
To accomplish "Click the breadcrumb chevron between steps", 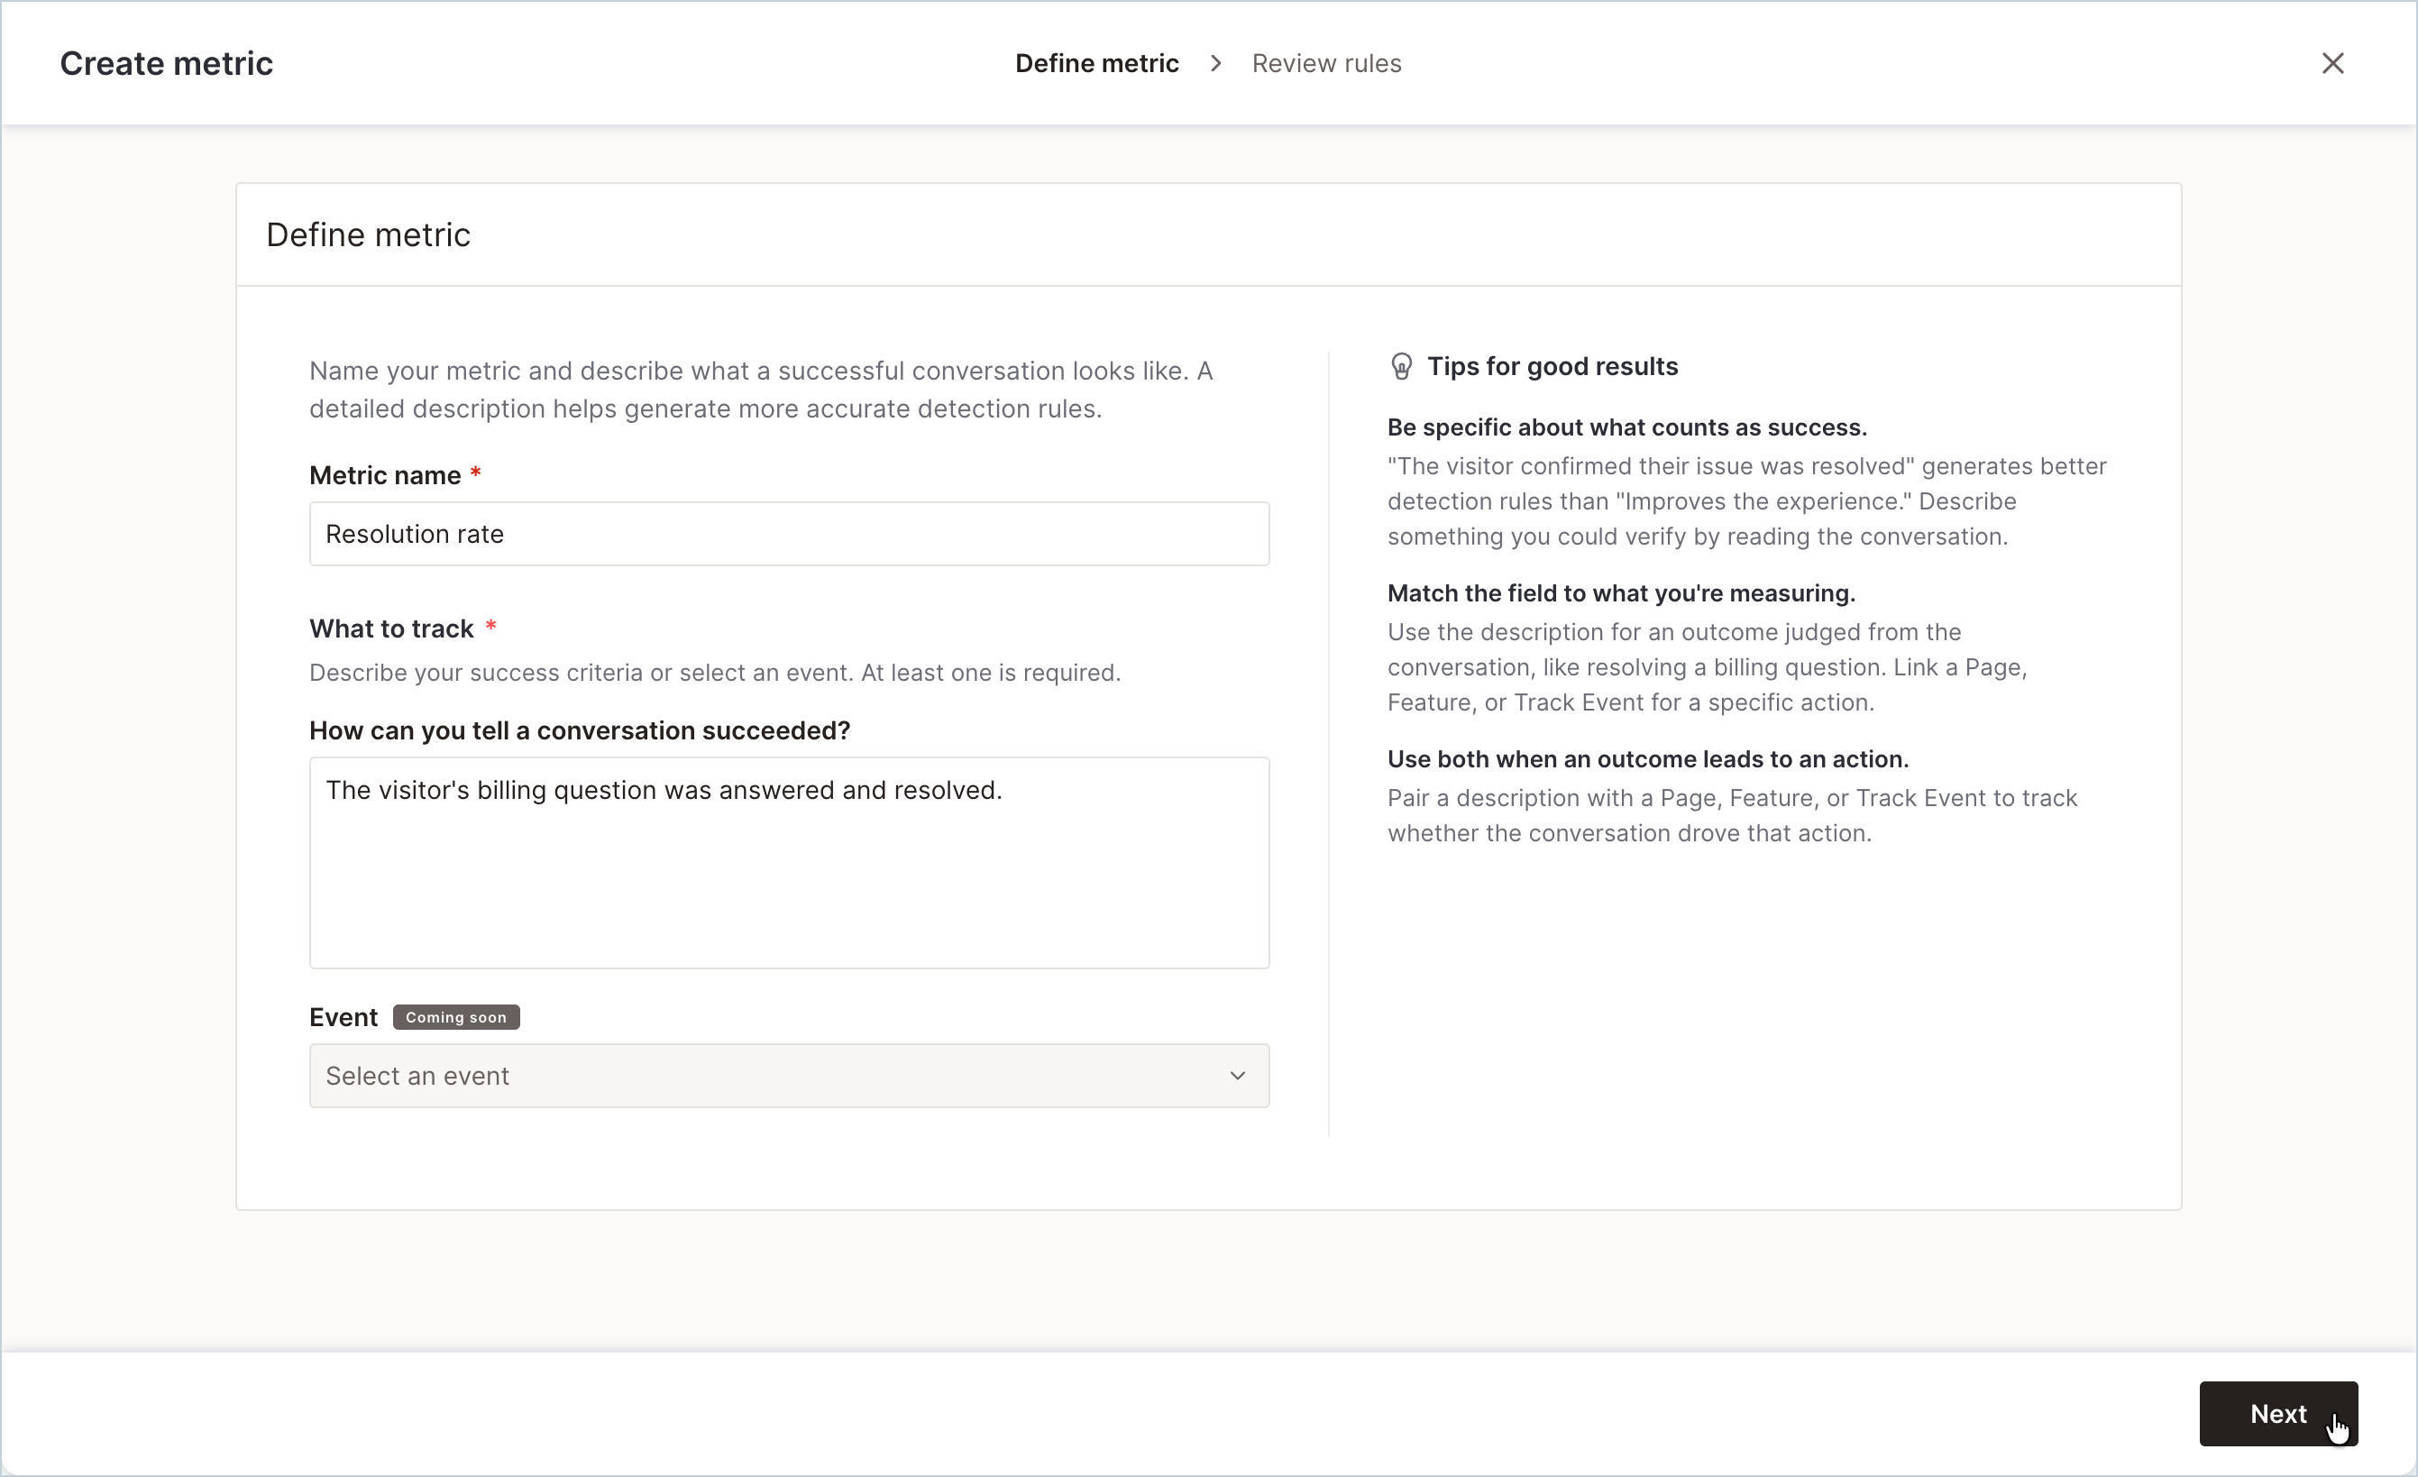I will (1216, 63).
